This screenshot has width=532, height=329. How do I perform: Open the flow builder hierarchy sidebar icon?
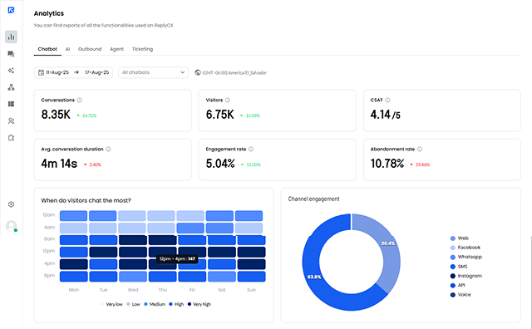(x=11, y=87)
